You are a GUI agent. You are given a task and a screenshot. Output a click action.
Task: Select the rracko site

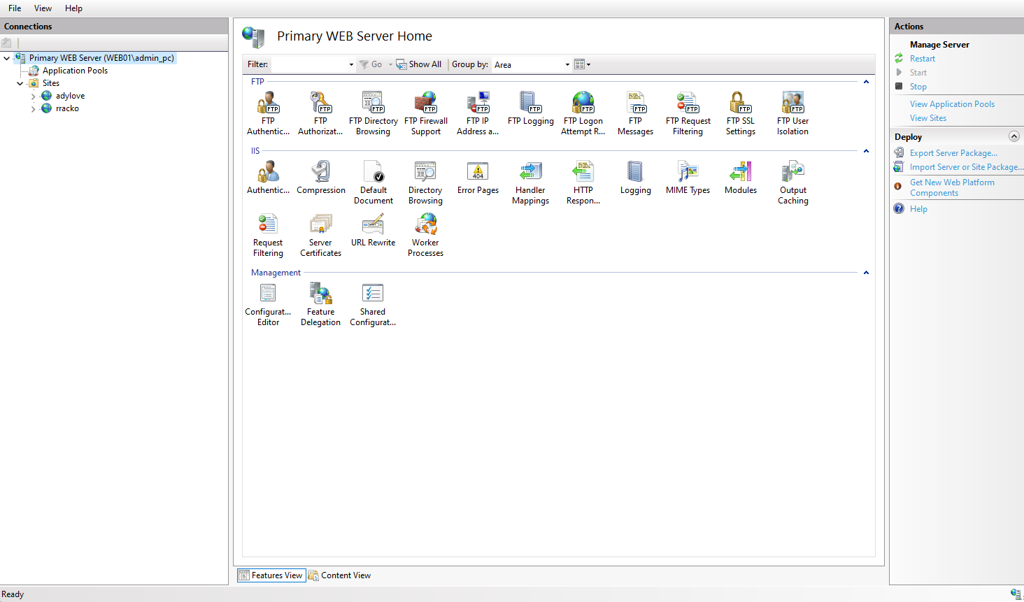point(67,108)
